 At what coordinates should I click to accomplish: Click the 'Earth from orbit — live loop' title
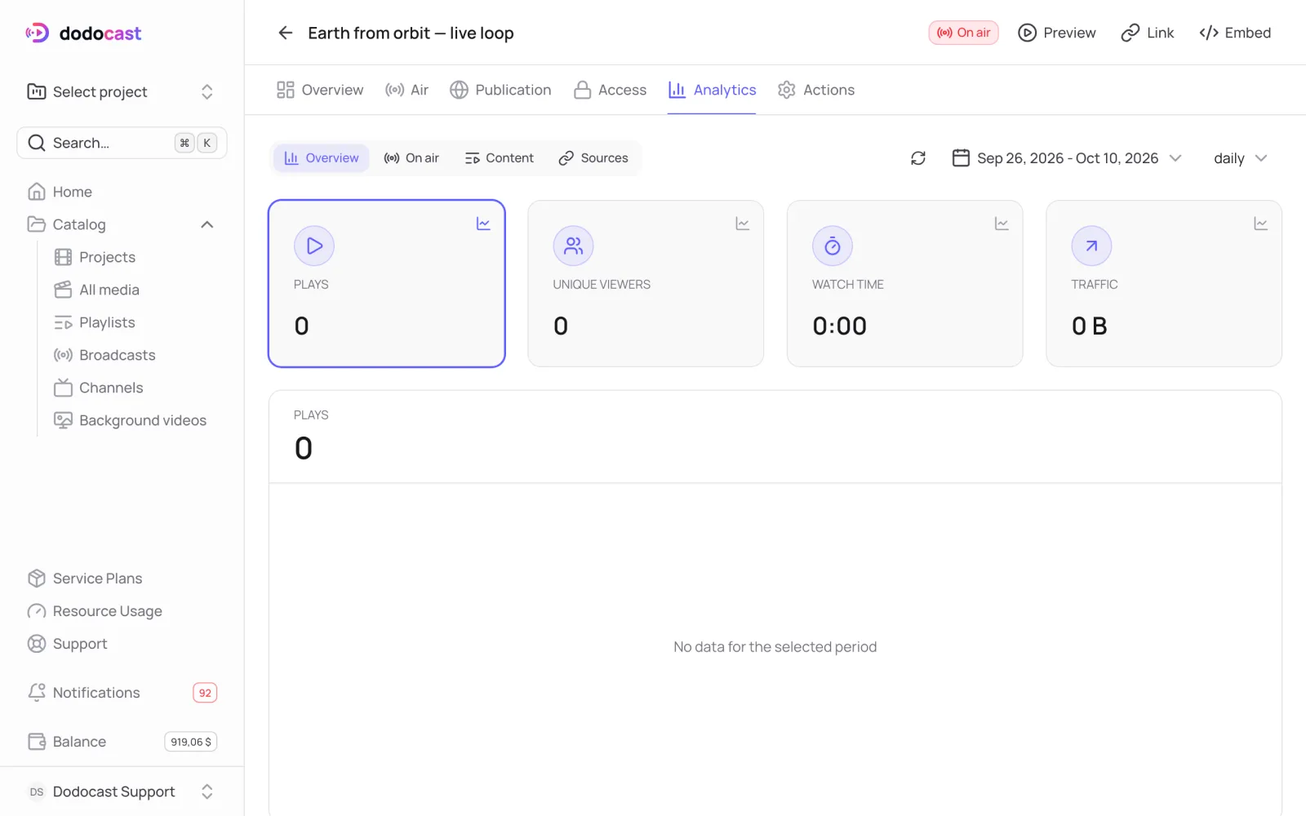[411, 33]
